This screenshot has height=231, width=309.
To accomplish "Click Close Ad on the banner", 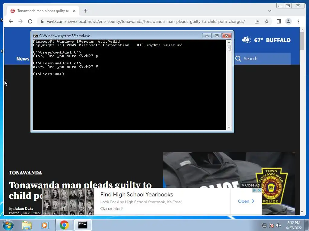I will 251,185.
